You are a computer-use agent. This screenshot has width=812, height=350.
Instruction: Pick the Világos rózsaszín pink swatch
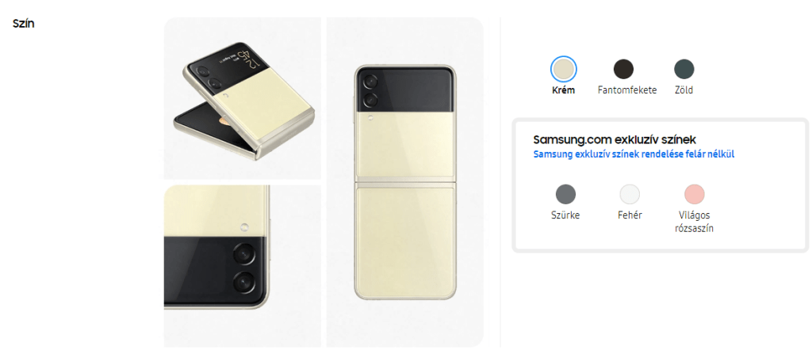tap(695, 194)
